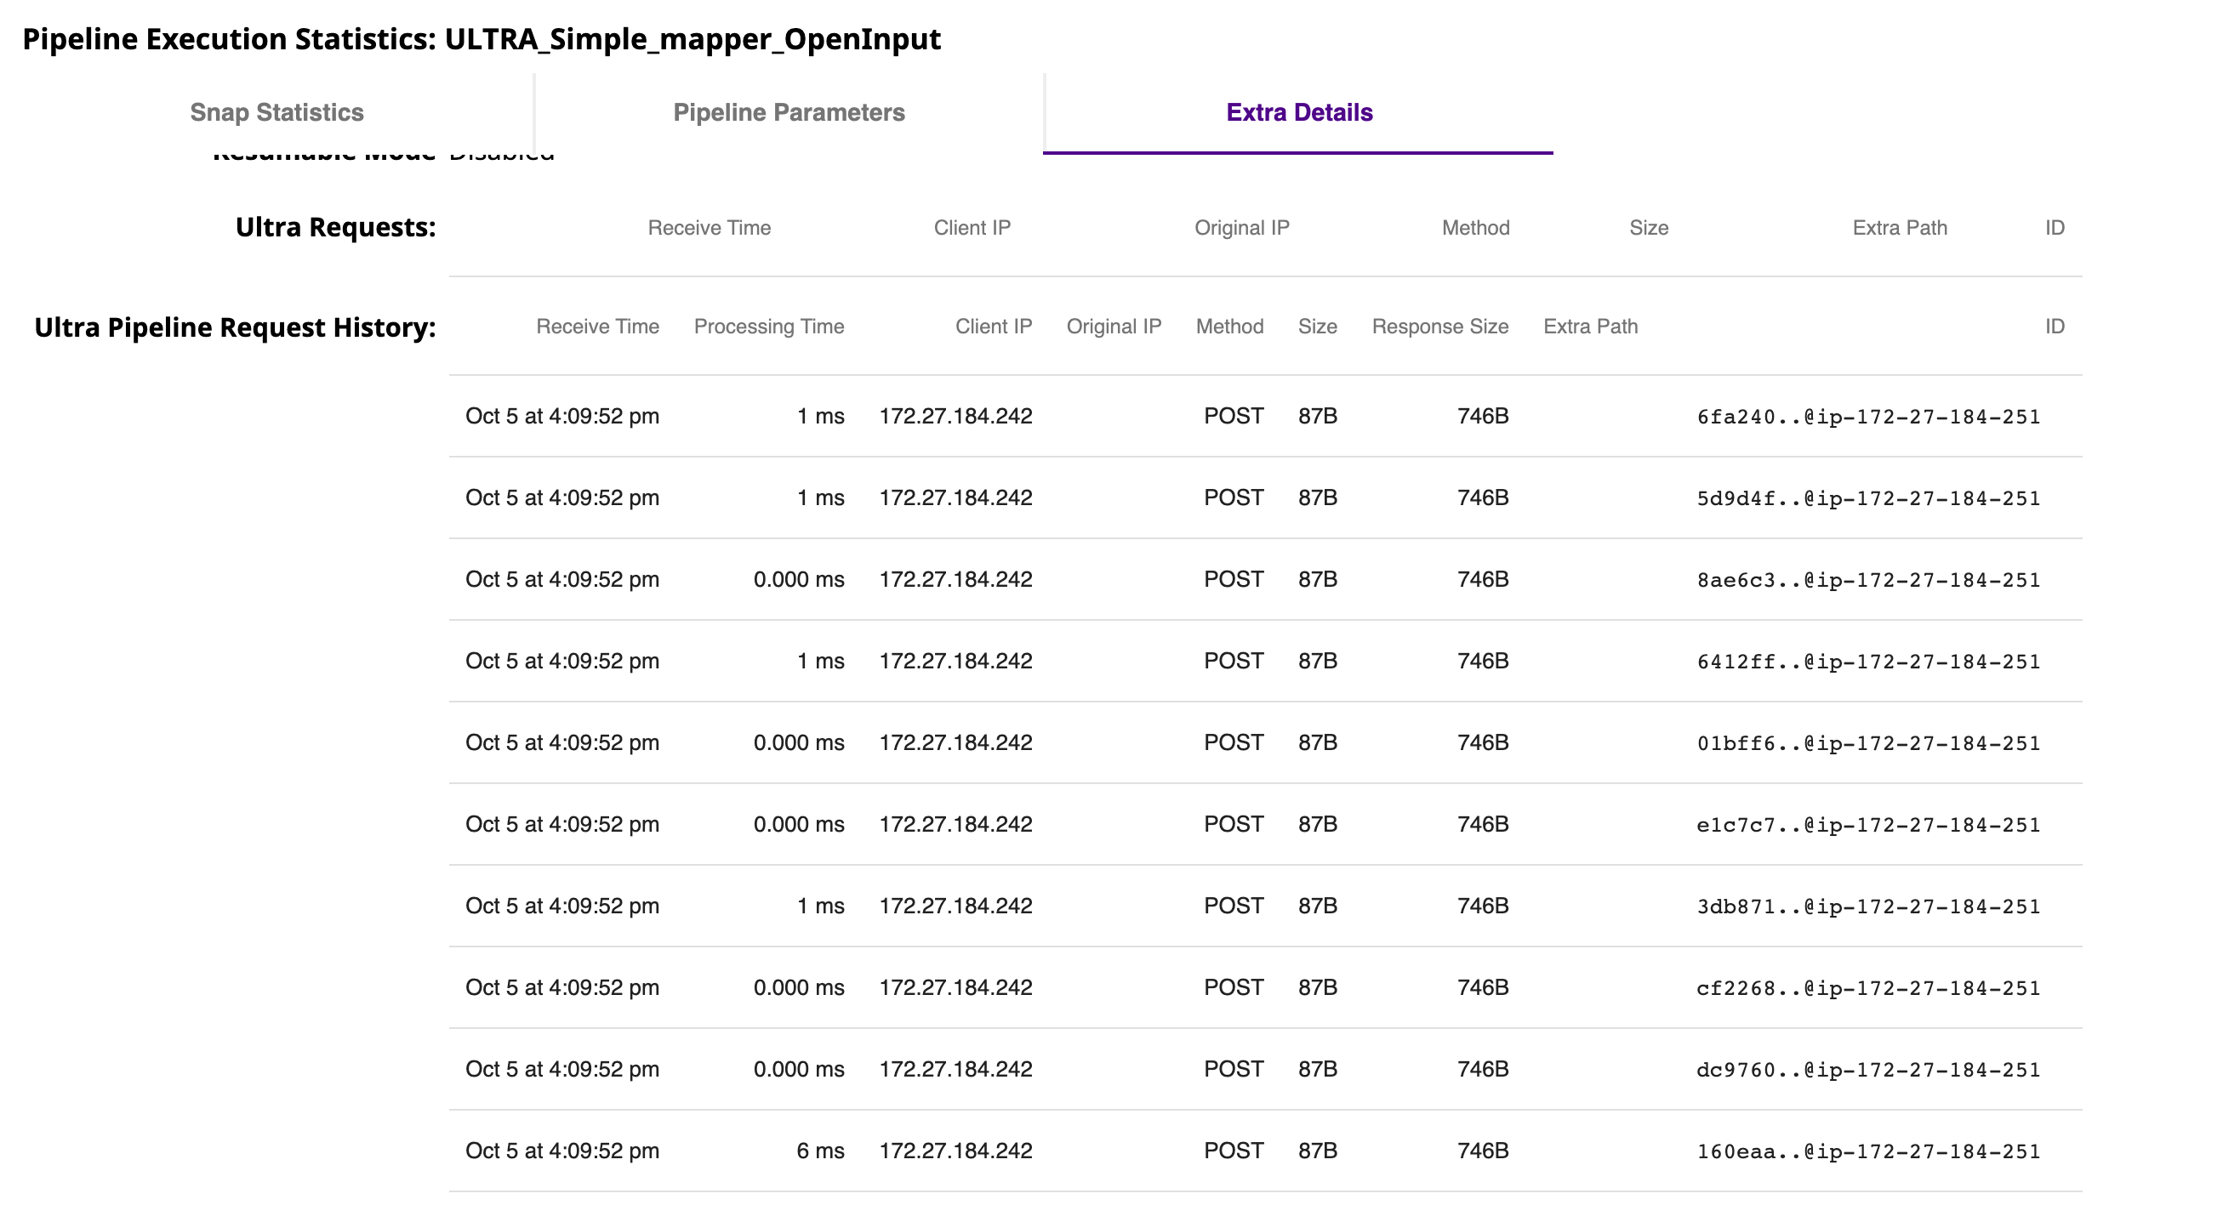The image size is (2223, 1205).
Task: Click the ID 8ae6c3..@ip-172-27-184-251
Action: [1867, 580]
